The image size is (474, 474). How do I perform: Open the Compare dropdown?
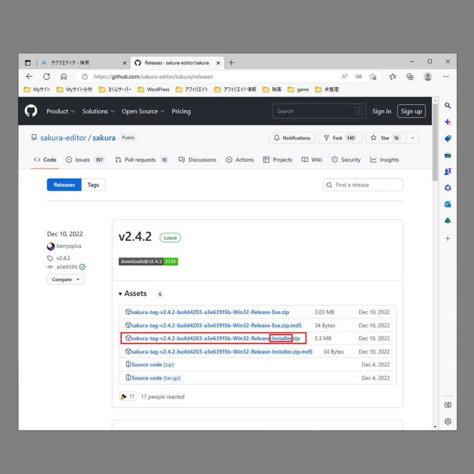coord(66,279)
